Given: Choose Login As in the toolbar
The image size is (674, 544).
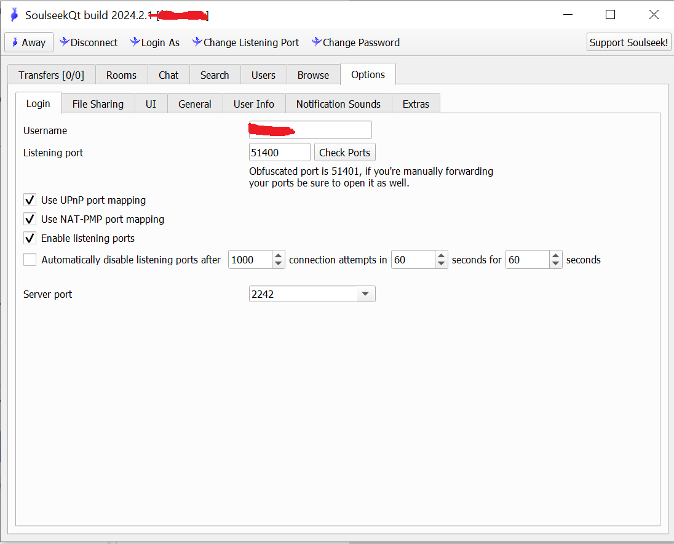Looking at the screenshot, I should [x=155, y=42].
